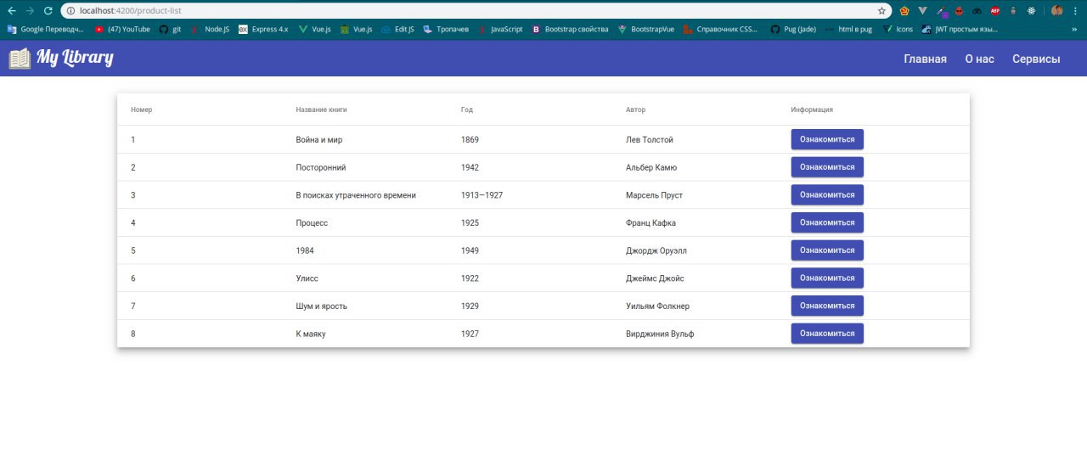1087x455 pixels.
Task: Go to Главная in the navbar
Action: coord(925,59)
